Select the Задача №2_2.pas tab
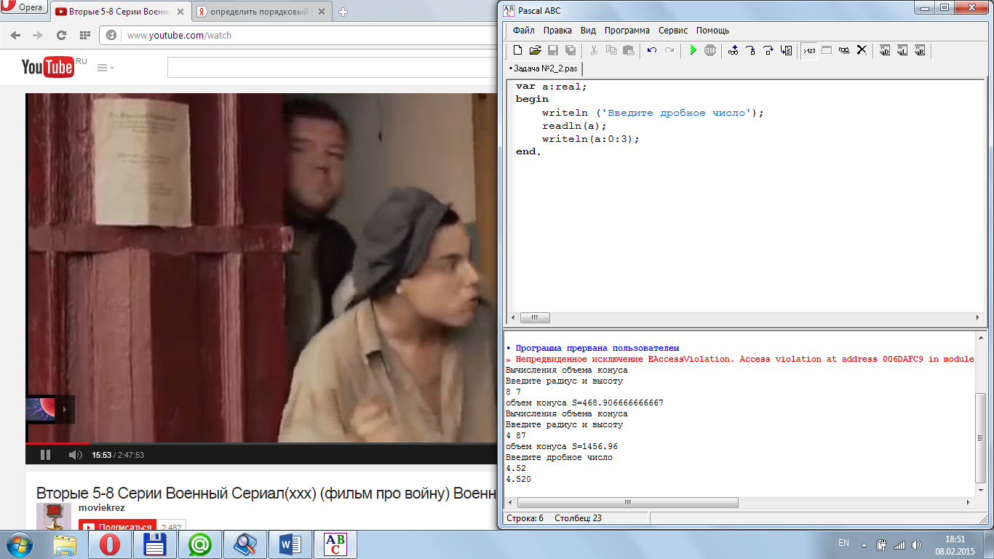Viewport: 994px width, 559px height. tap(544, 68)
